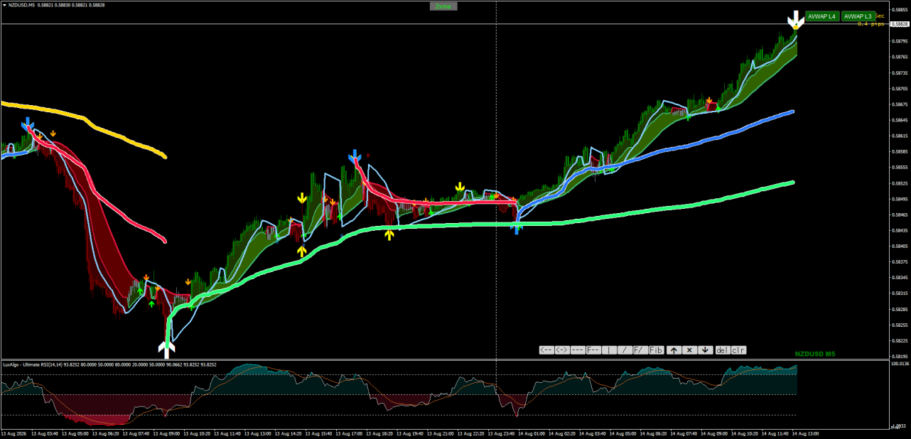
Task: Select the trendline '/' tool button
Action: [625, 349]
